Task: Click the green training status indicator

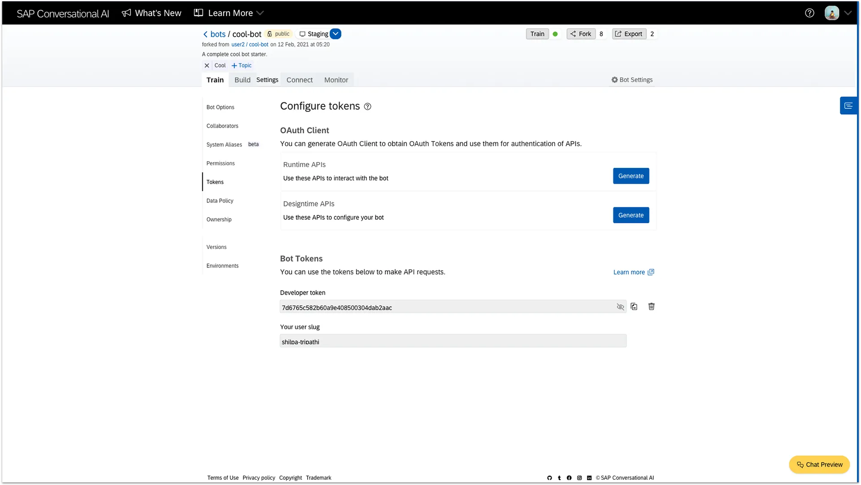Action: tap(555, 34)
